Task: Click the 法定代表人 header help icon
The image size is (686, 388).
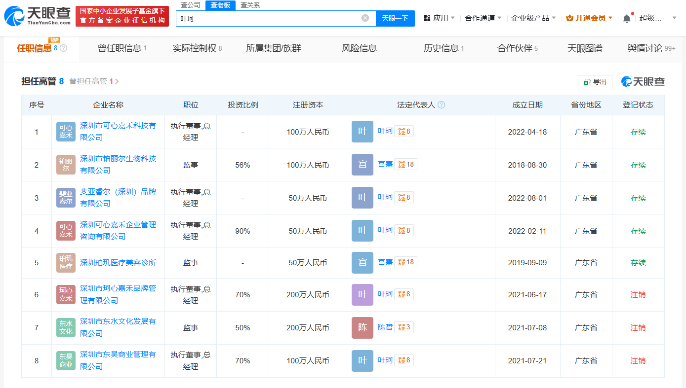Action: click(441, 105)
